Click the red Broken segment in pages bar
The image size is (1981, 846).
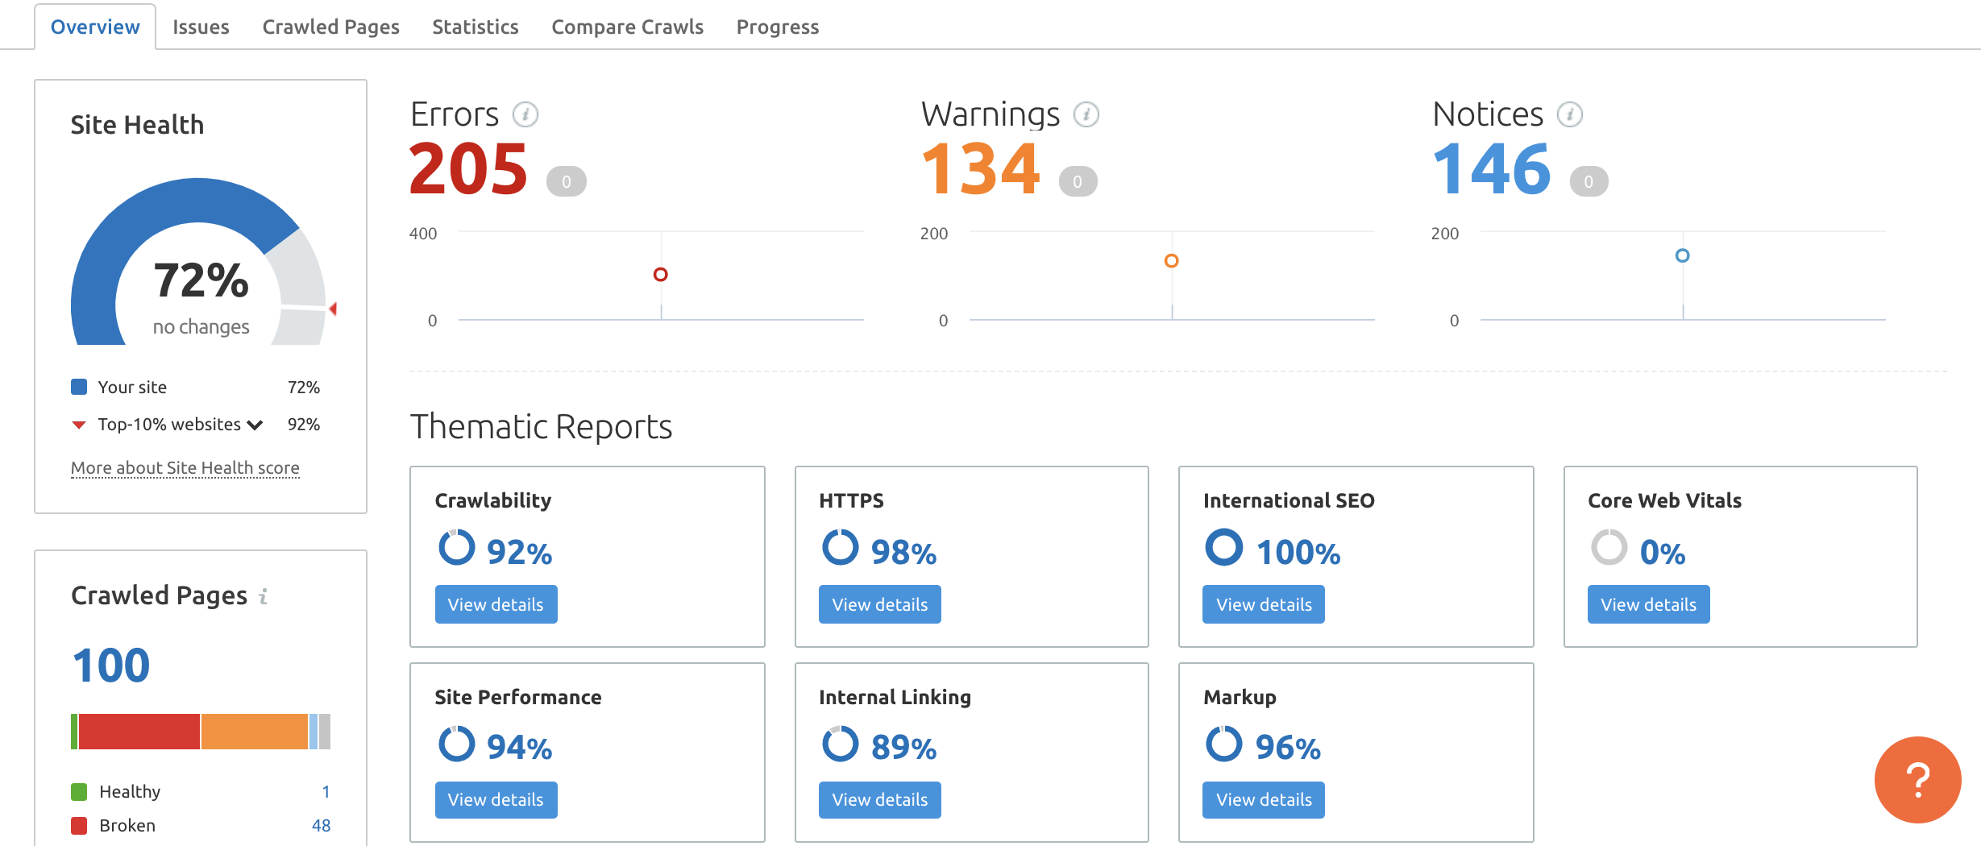[137, 732]
